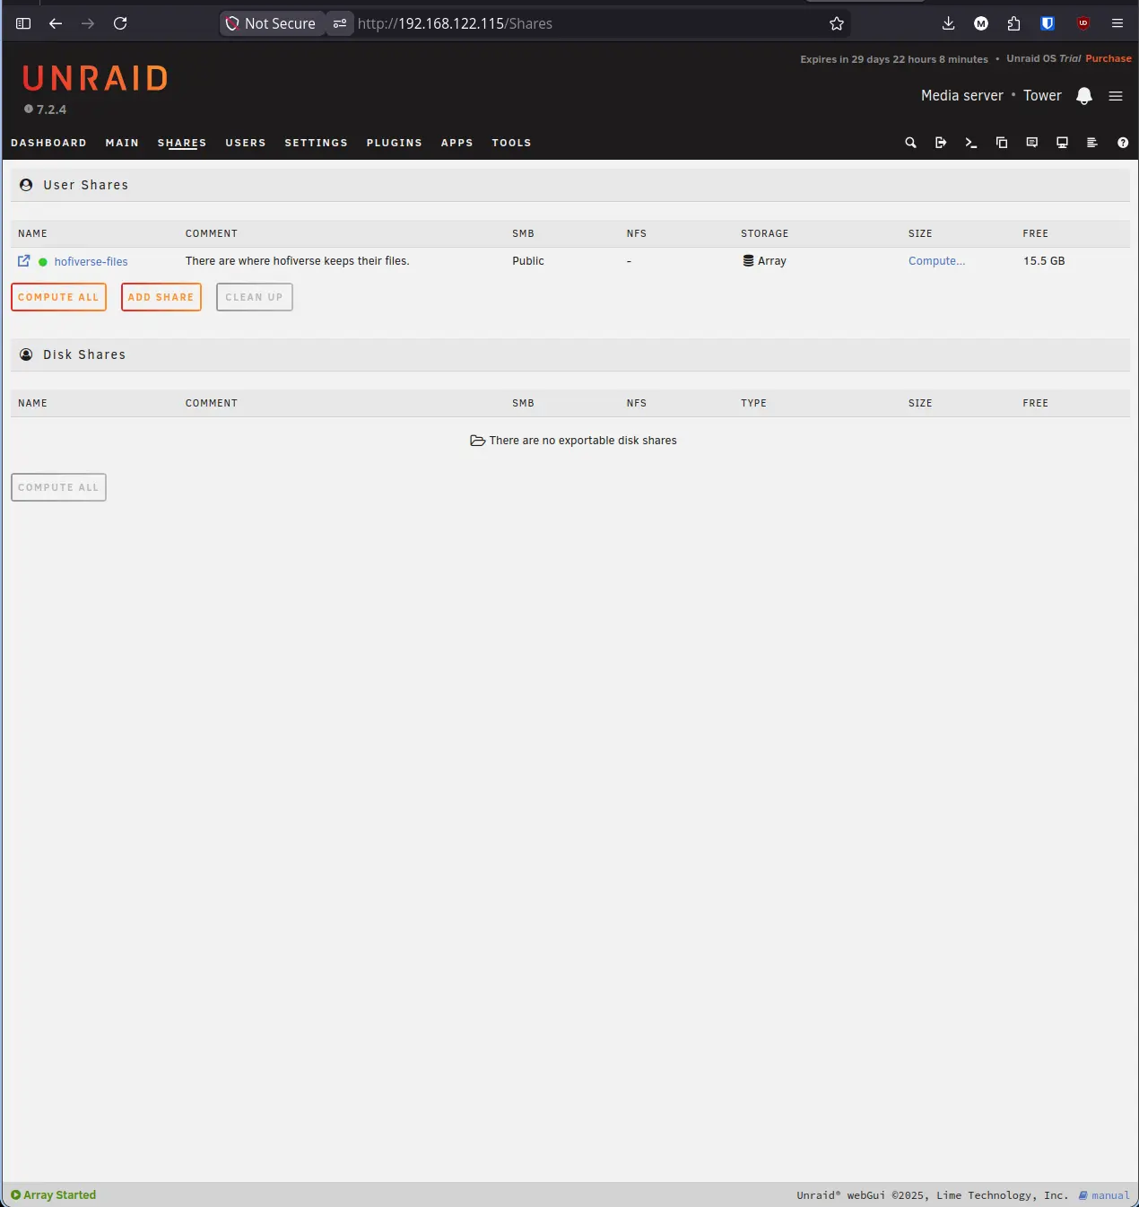Open the browser downloads icon
The width and height of the screenshot is (1139, 1207).
point(948,23)
